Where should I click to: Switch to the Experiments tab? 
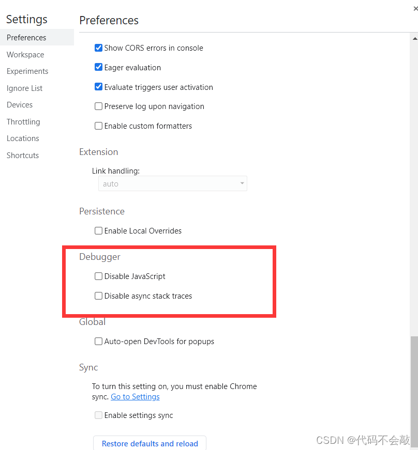coord(27,71)
